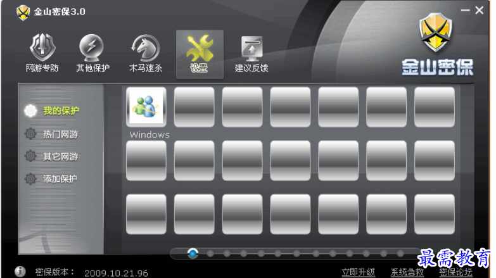Click the Windows Messenger protection tile

146,107
